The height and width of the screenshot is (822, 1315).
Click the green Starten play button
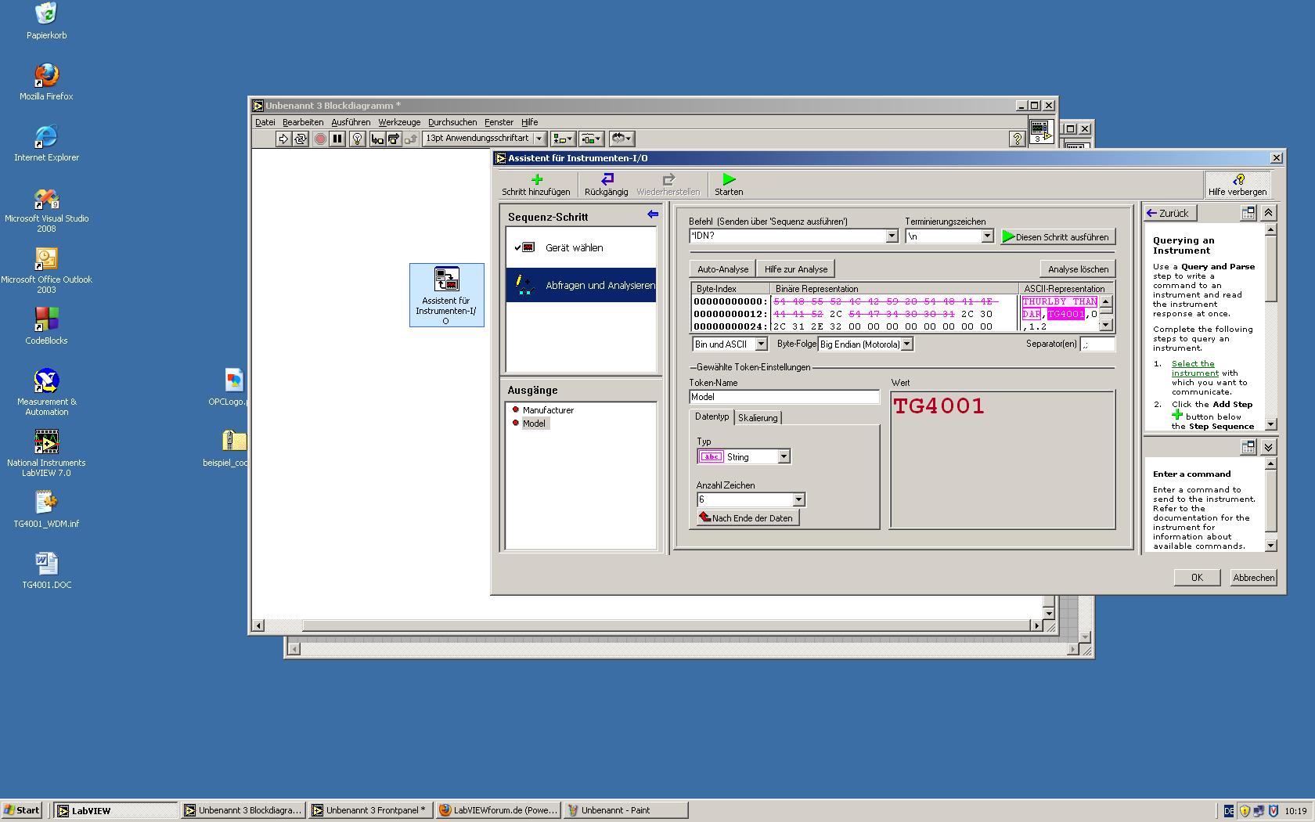point(729,185)
